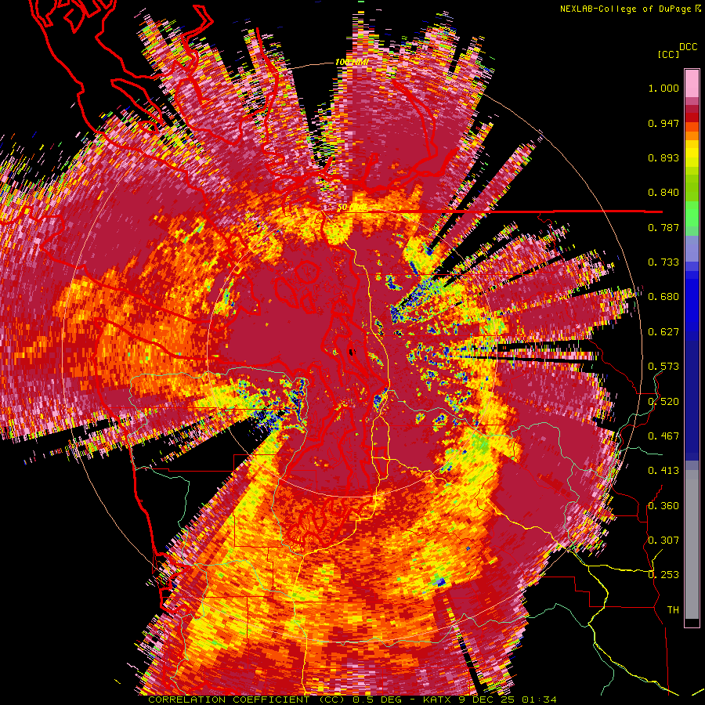Viewport: 705px width, 705px height.
Task: Click the 0.253 legend value
Action: pyautogui.click(x=663, y=575)
